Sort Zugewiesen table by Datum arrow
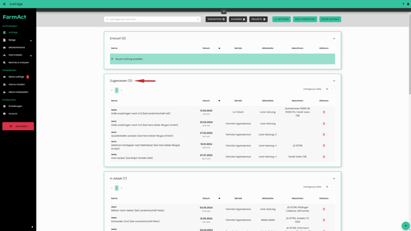411x231 pixels. coord(219,100)
